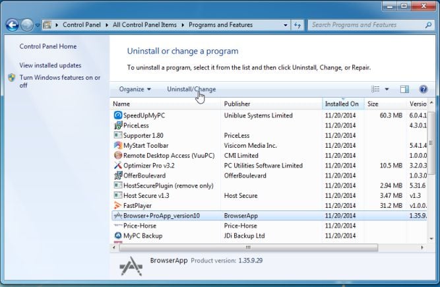Click the Refresh button next to address bar

[298, 25]
